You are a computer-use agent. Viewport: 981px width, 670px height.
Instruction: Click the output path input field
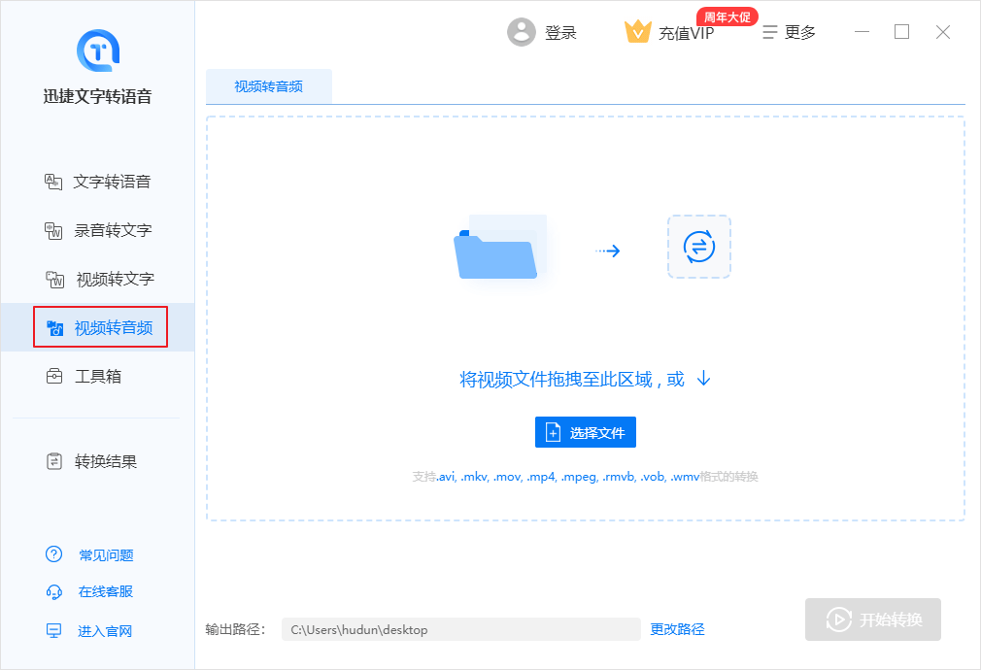coord(461,629)
